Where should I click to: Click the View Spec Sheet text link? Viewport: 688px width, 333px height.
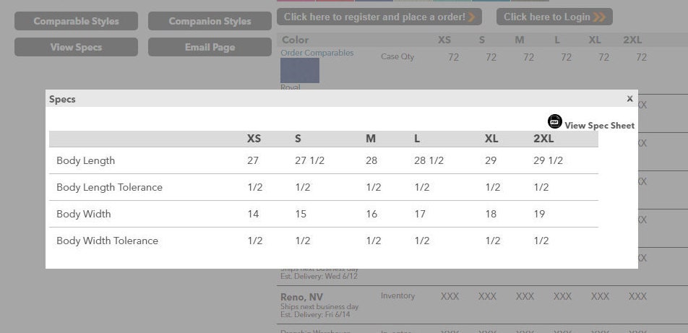[x=599, y=126]
